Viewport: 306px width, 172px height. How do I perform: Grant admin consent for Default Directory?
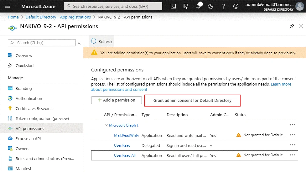coord(192,100)
